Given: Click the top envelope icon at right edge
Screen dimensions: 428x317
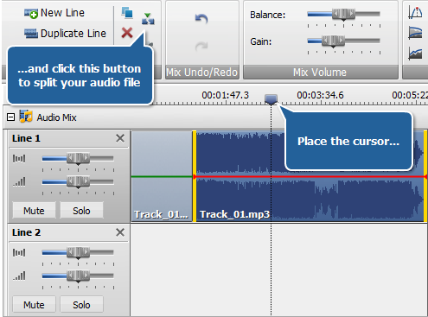Looking at the screenshot, I should point(415,13).
